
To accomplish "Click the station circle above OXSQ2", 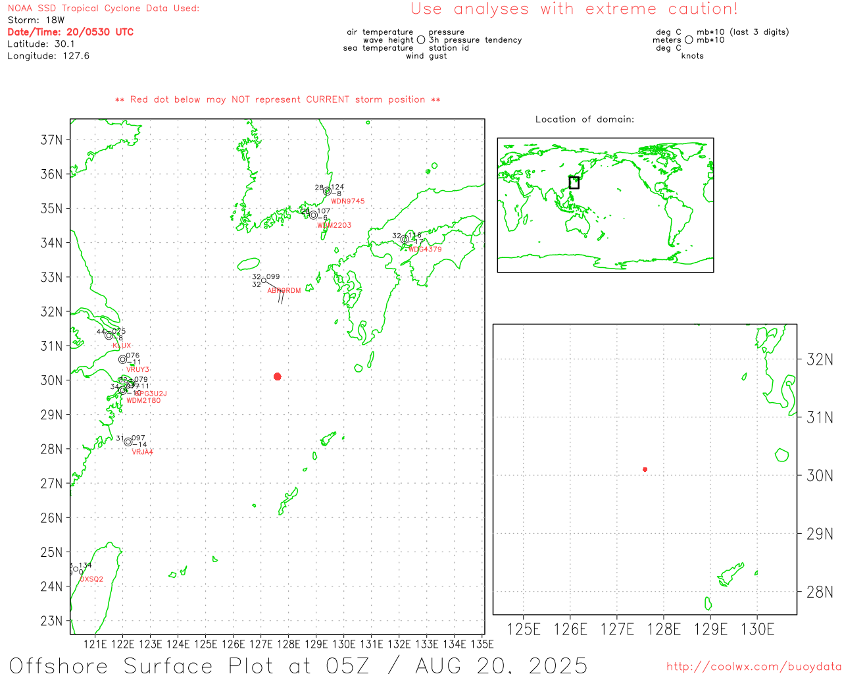I will point(76,569).
